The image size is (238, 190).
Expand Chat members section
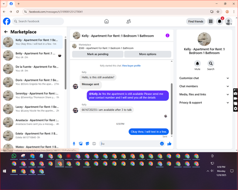click(x=204, y=86)
